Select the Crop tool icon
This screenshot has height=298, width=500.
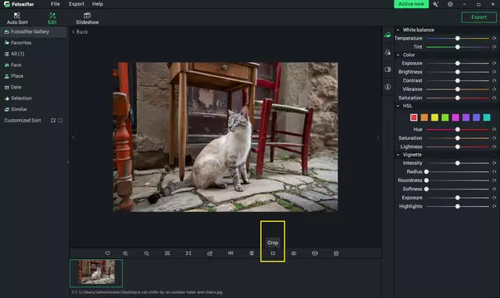273,253
